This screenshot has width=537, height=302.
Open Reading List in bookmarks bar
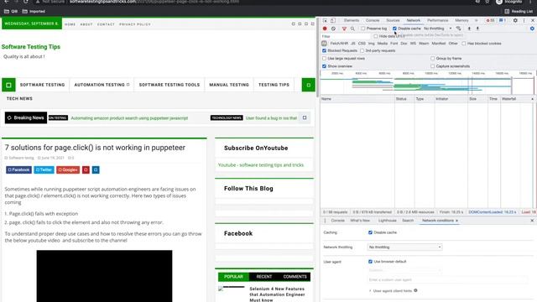pos(519,11)
